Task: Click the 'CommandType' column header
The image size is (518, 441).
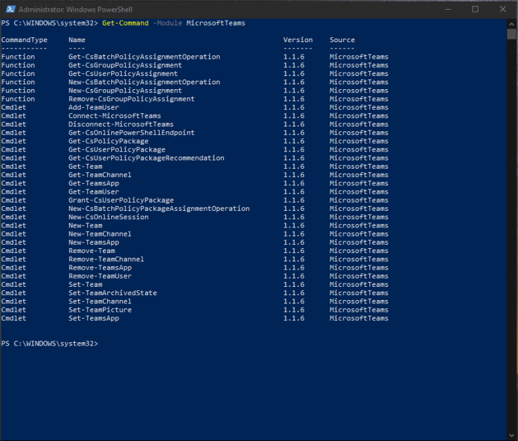Action: tap(24, 40)
